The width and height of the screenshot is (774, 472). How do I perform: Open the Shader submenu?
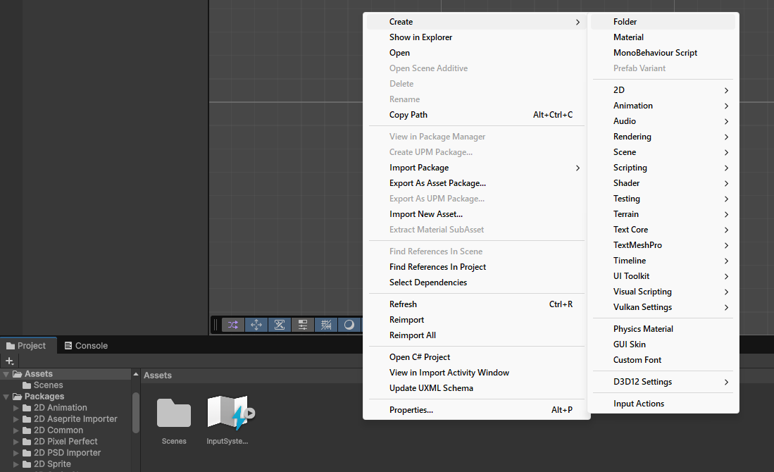[663, 183]
